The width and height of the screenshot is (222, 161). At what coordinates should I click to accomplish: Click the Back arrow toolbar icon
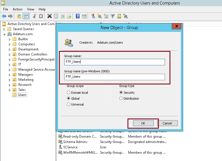tap(4, 16)
